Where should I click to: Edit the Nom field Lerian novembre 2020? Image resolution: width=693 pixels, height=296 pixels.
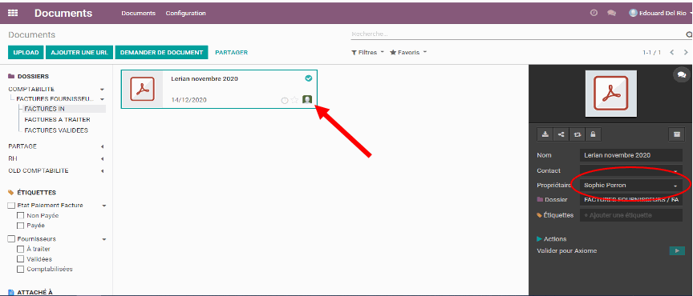coord(630,155)
